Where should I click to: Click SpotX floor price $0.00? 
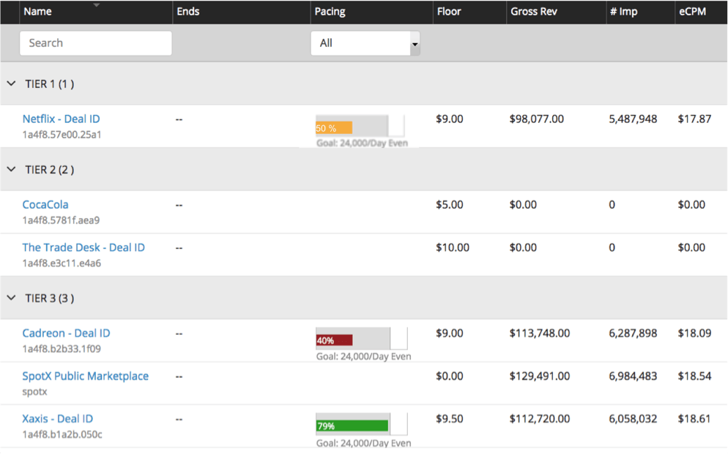[450, 376]
